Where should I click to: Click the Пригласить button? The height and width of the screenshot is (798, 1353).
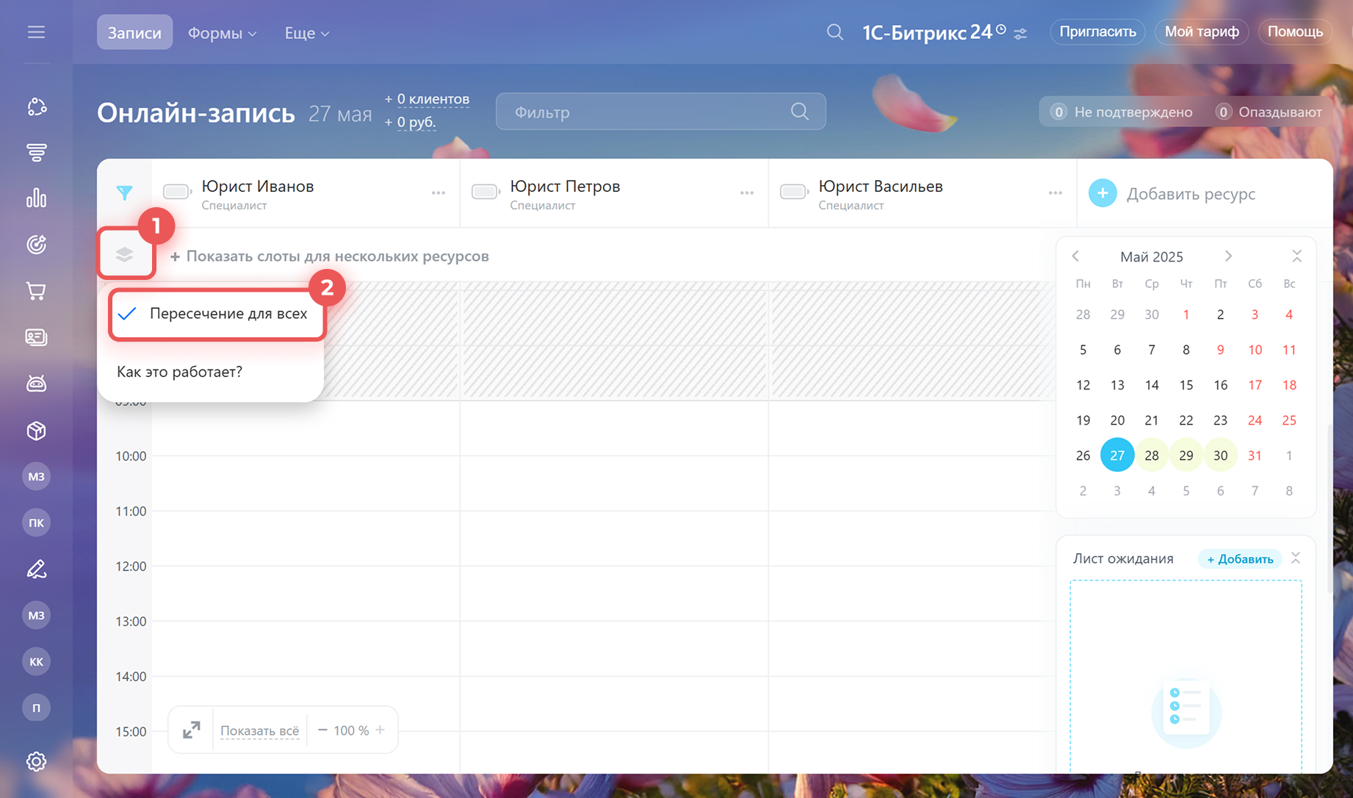pos(1097,32)
